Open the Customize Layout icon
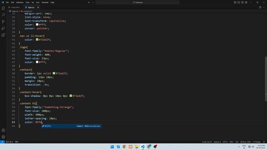This screenshot has width=267, height=150. (246, 2)
